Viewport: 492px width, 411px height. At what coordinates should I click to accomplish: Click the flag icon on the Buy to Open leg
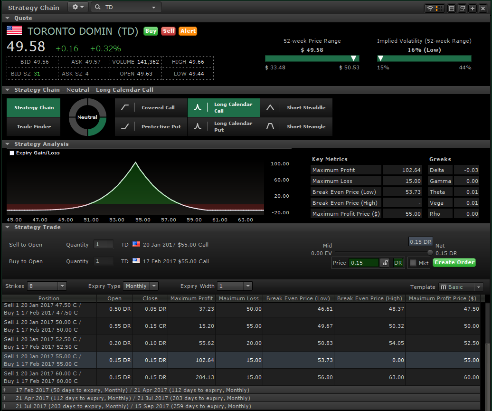(x=136, y=261)
